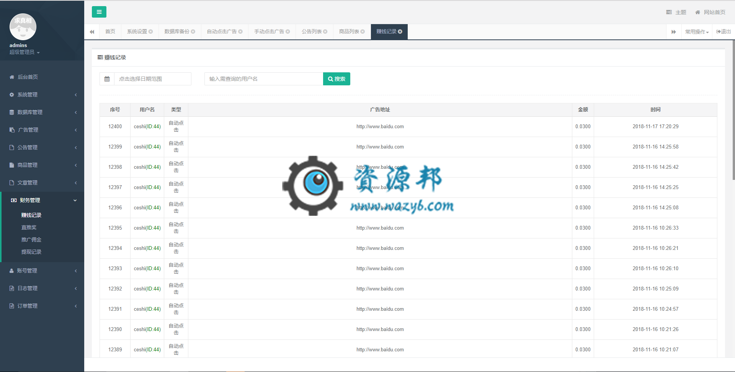Click username ceshi(ID:44) in row 12395

(x=147, y=228)
